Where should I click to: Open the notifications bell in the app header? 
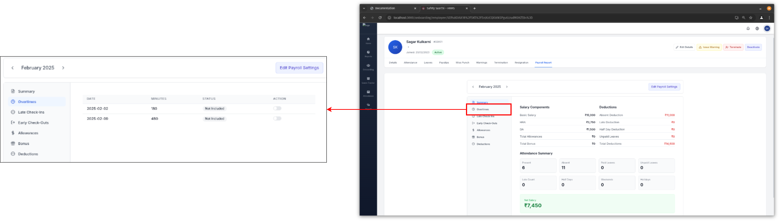click(748, 29)
